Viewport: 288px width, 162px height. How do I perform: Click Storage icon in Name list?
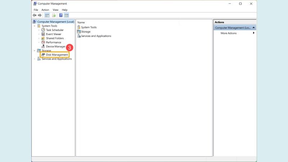(x=79, y=31)
